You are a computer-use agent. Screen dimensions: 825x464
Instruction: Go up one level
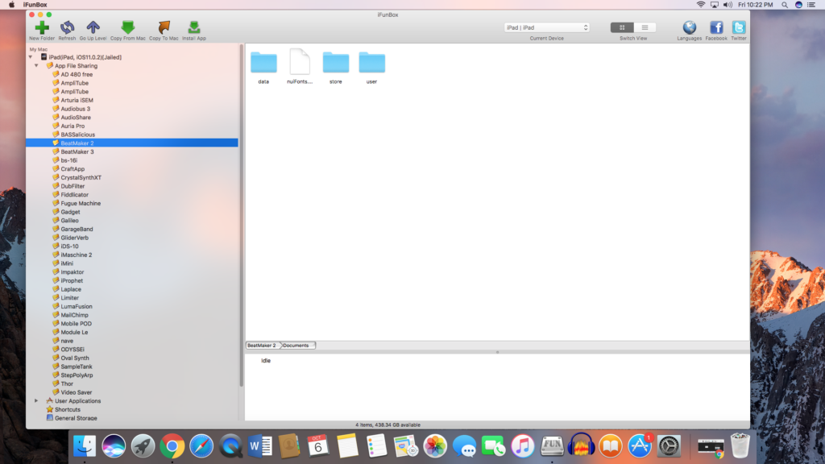tap(93, 27)
